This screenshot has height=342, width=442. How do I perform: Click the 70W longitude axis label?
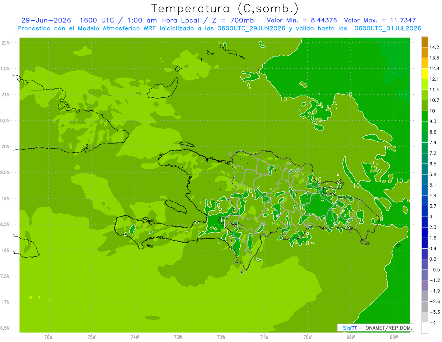(308, 337)
